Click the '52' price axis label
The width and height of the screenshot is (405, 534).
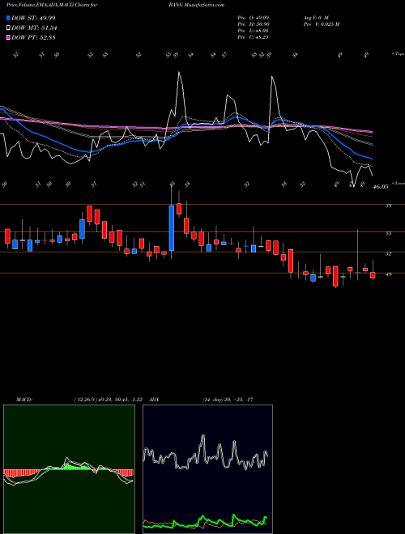[x=388, y=254]
